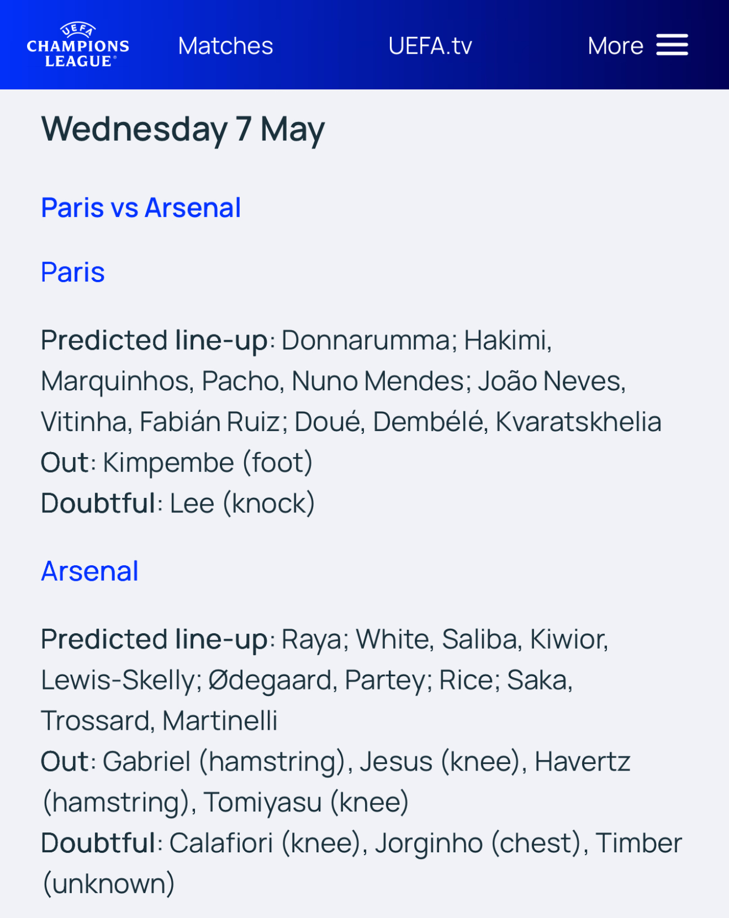Click on the name Kvaratskhelia
The height and width of the screenshot is (918, 729).
tap(578, 422)
